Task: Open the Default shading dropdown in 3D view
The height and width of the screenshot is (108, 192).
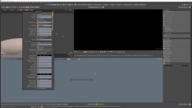Action: [12, 10]
